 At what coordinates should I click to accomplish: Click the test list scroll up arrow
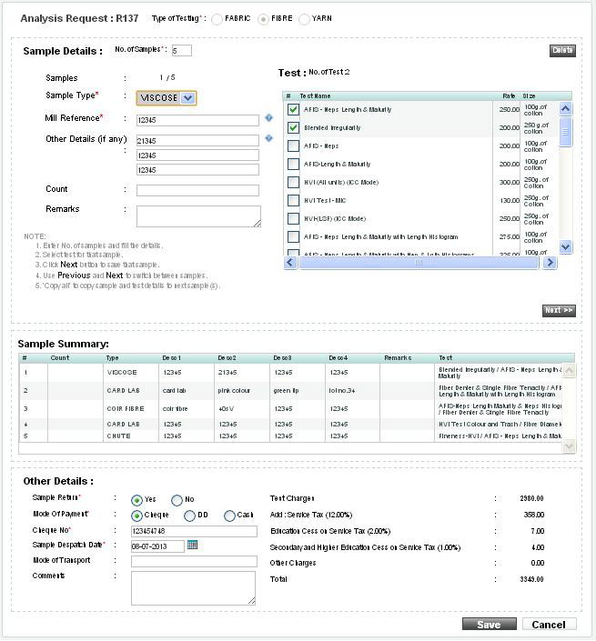[x=566, y=109]
